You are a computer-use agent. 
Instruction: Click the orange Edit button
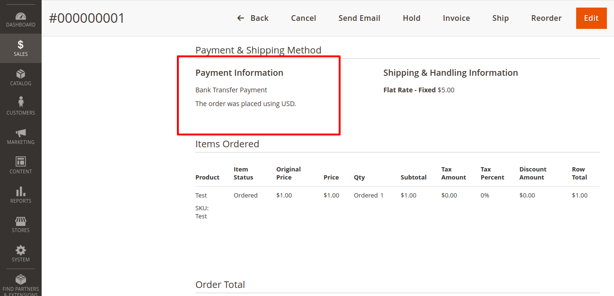(x=591, y=18)
